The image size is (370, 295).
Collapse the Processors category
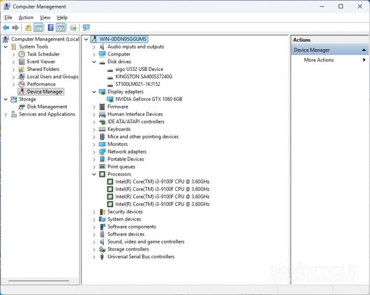(x=94, y=175)
